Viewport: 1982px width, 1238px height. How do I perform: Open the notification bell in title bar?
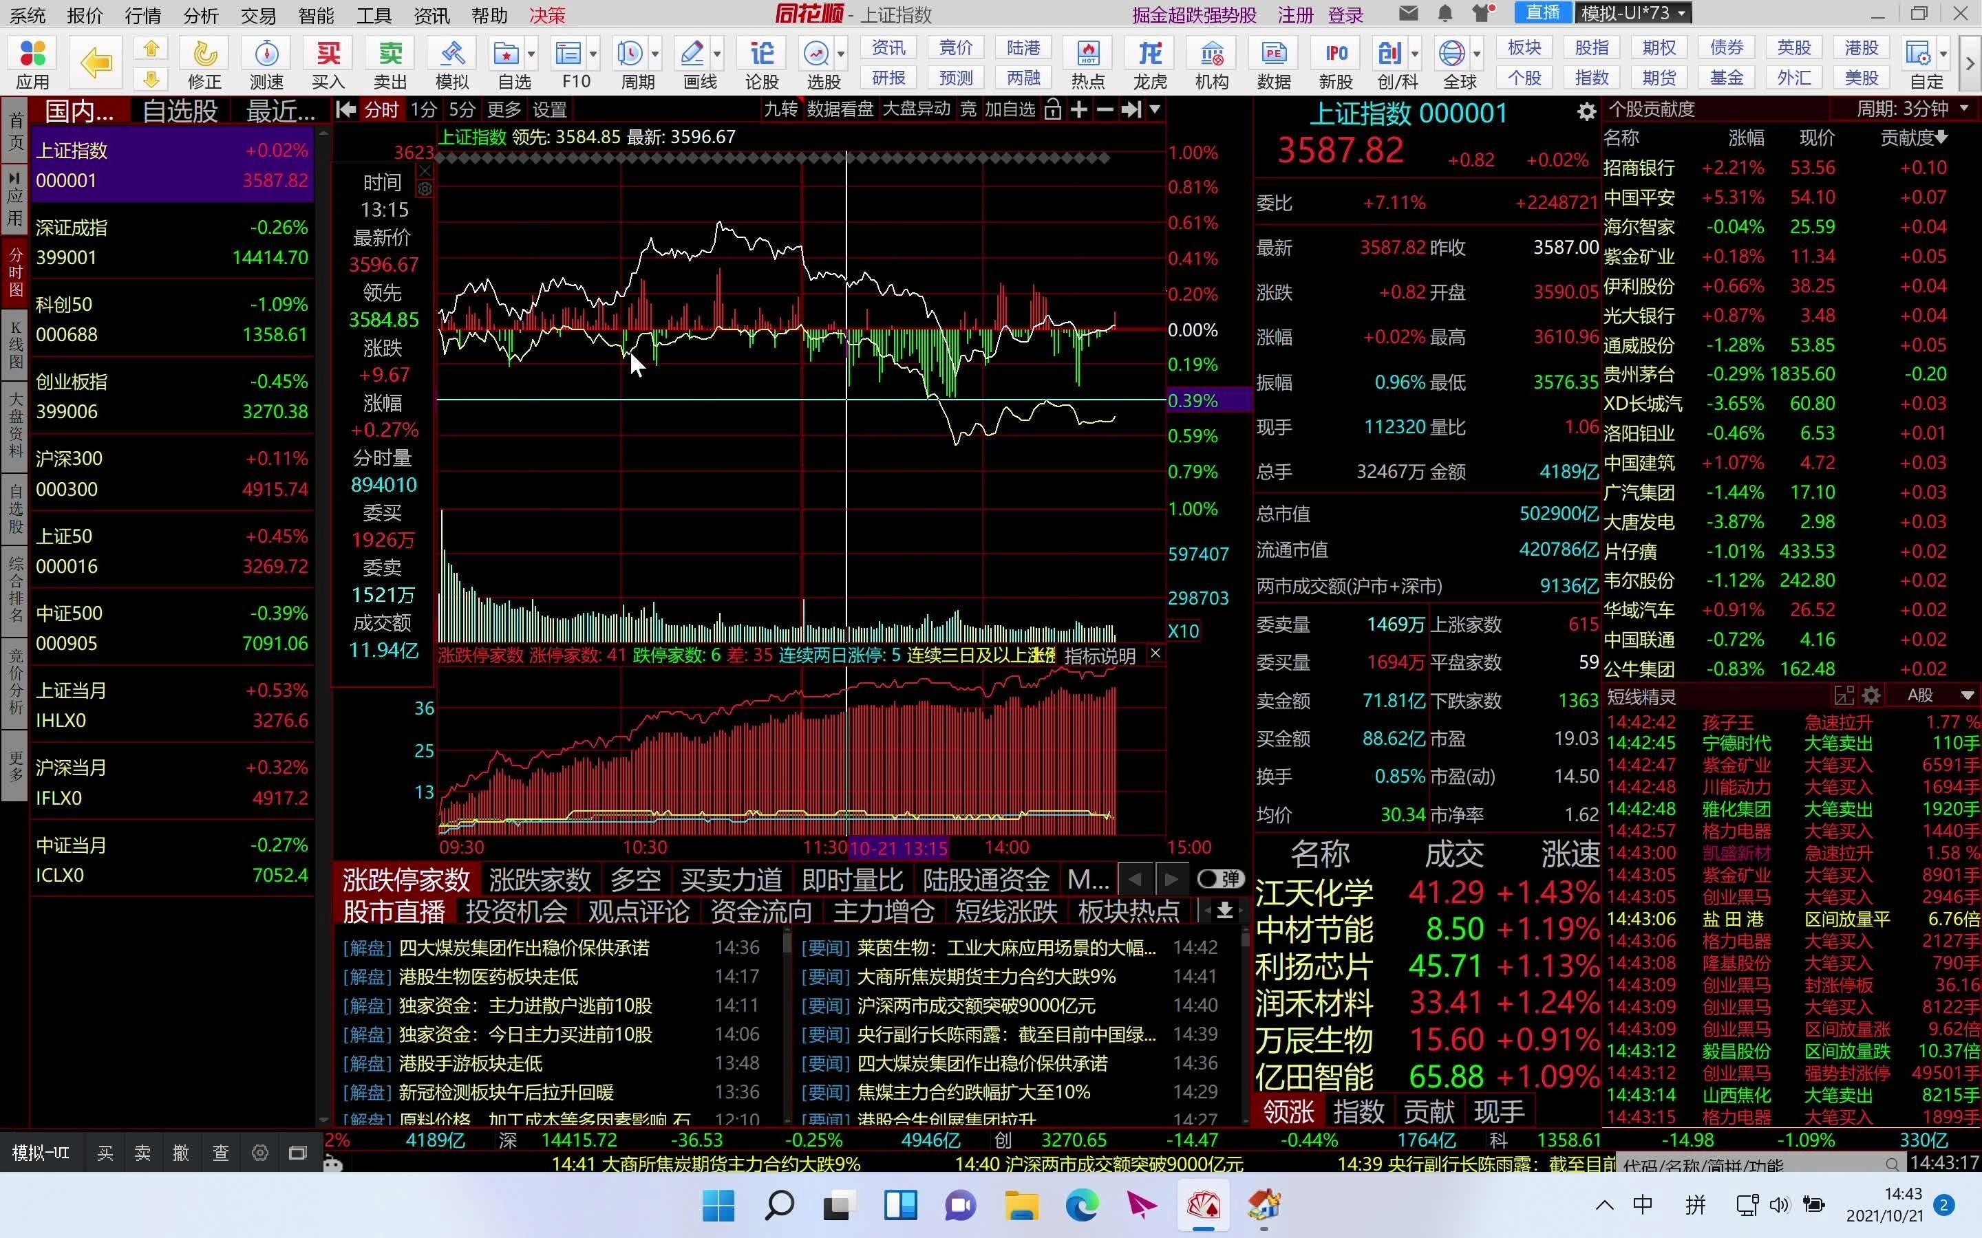1445,14
